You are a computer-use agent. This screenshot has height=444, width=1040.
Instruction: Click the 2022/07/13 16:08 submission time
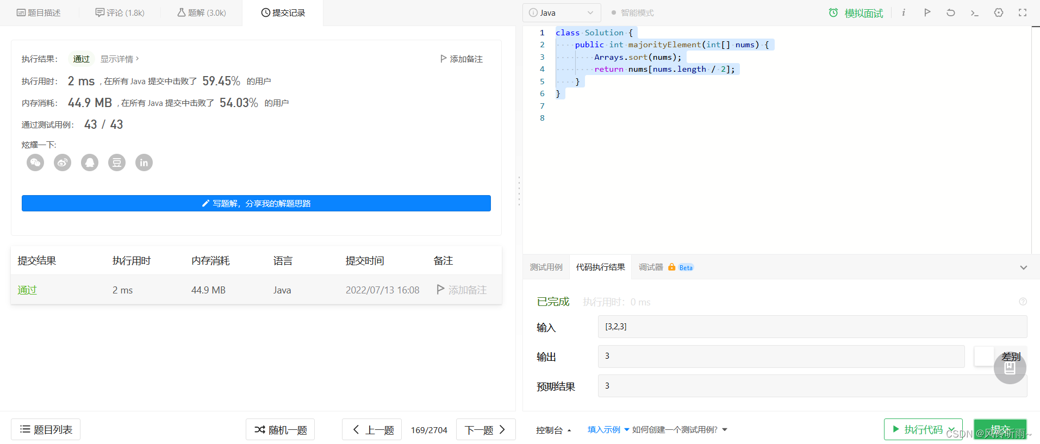pyautogui.click(x=383, y=290)
